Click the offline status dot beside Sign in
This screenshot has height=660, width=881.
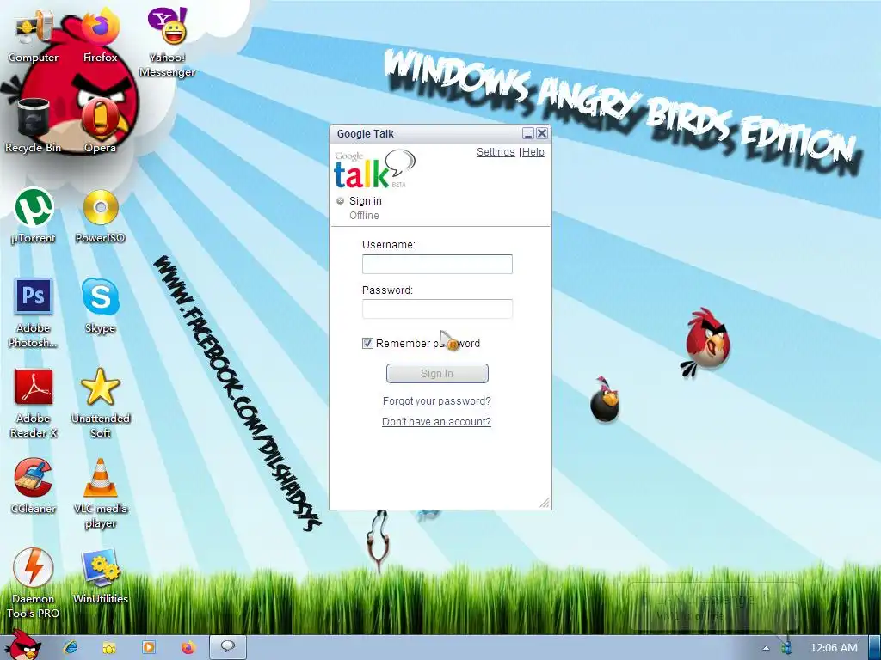point(340,201)
